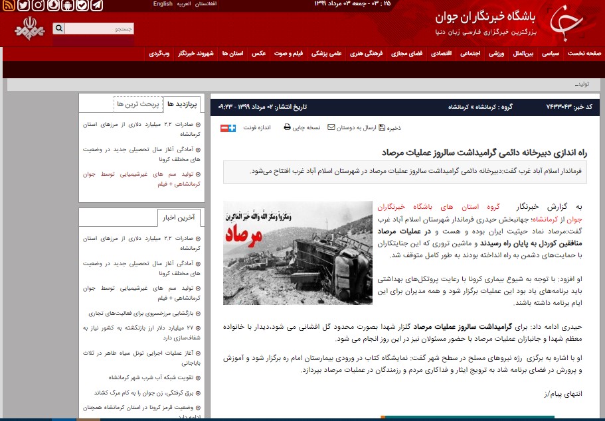Click the تولید ticker text

tap(582, 84)
